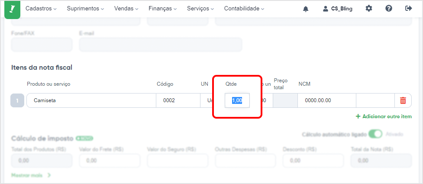Click the E-mail input field
This screenshot has width=423, height=184.
(161, 45)
